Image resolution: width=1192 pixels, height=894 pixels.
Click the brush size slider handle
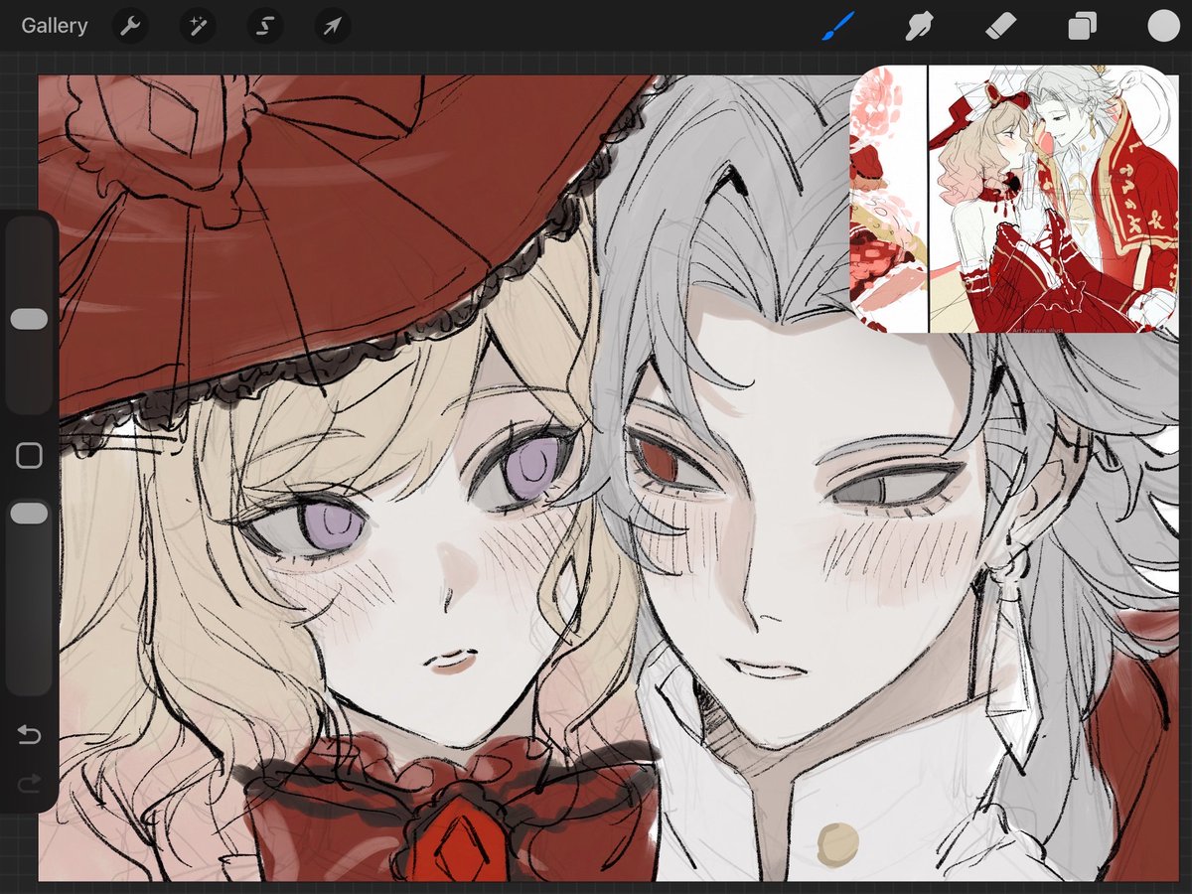(29, 319)
